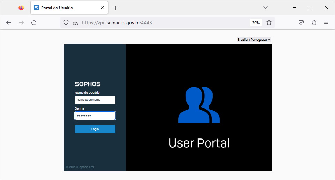View site security via padlock icon

coord(75,22)
